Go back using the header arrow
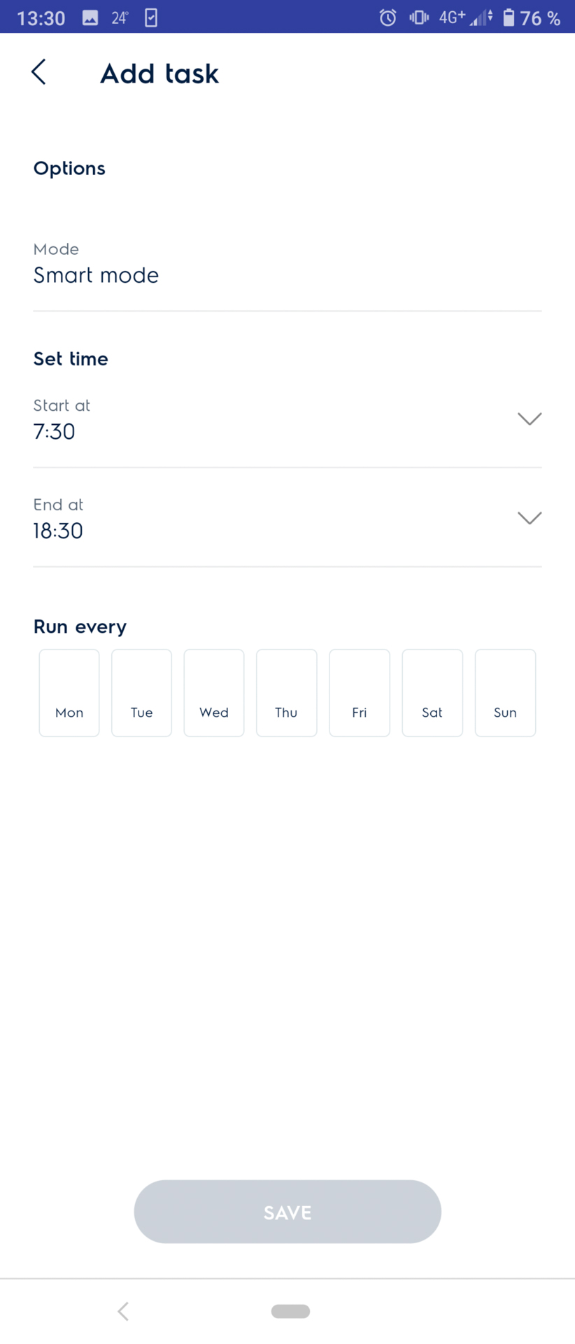The width and height of the screenshot is (575, 1344). click(39, 72)
